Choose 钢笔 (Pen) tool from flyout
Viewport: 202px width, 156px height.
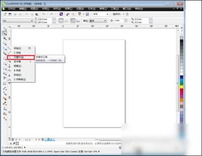[21, 66]
